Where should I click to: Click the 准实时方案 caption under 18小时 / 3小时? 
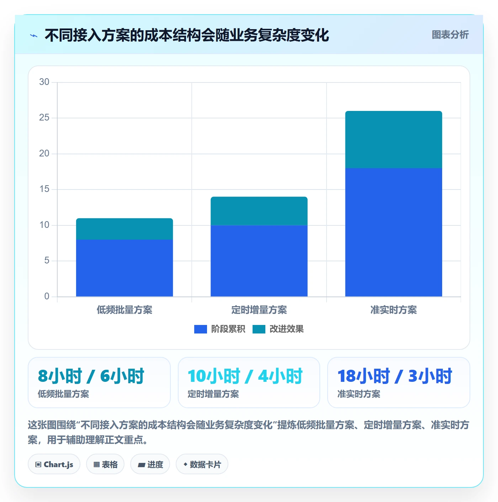pyautogui.click(x=359, y=394)
